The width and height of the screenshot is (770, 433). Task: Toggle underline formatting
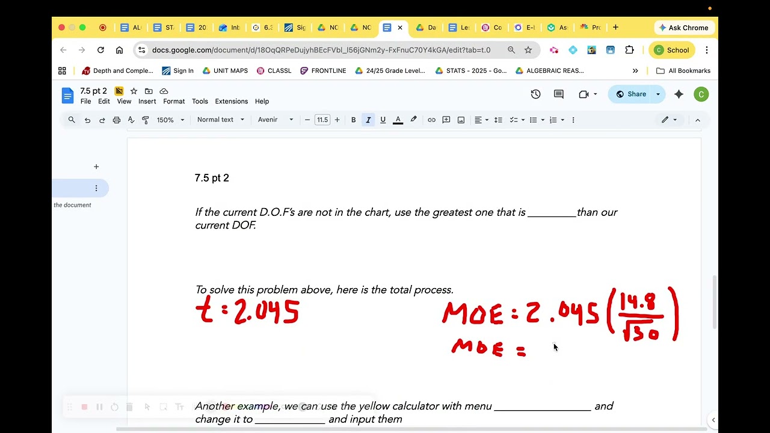(383, 120)
